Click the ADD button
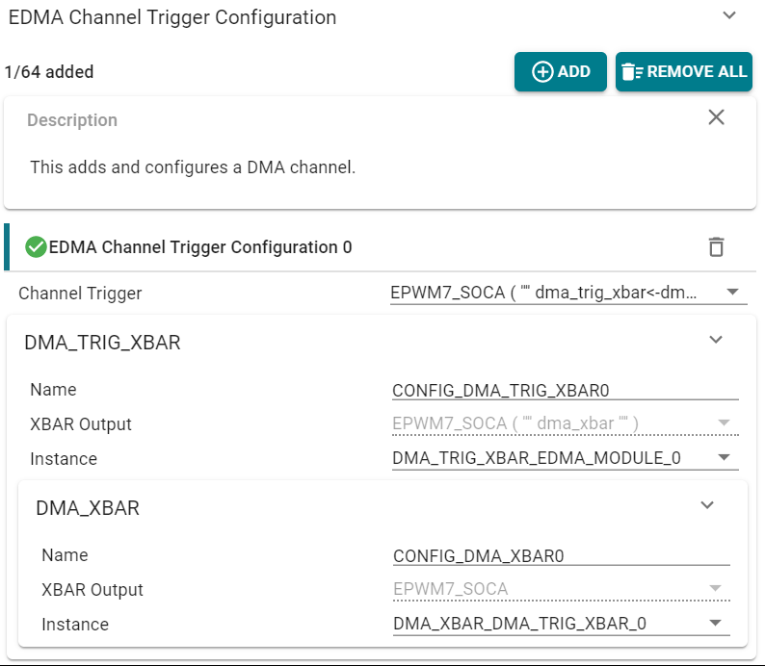Screen dimensions: 765x666 [x=560, y=72]
